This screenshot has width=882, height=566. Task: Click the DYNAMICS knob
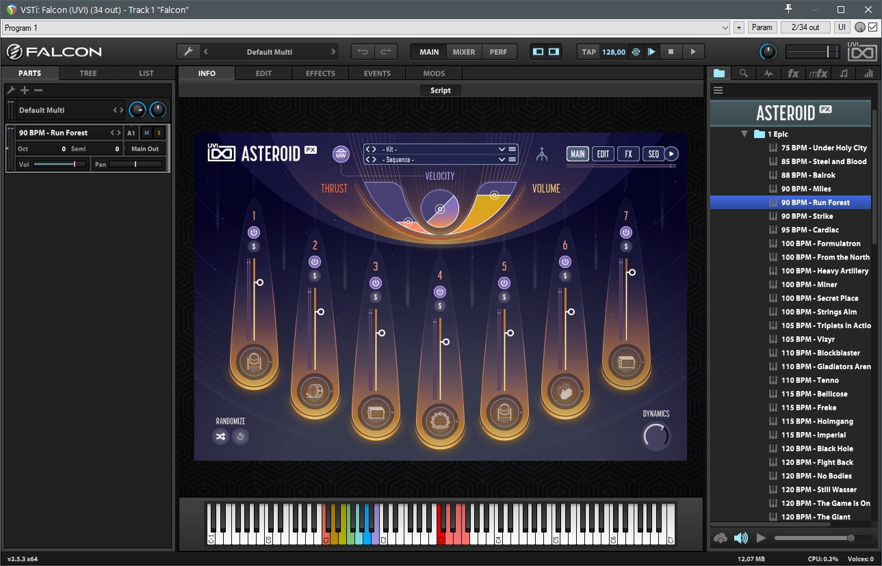point(656,436)
